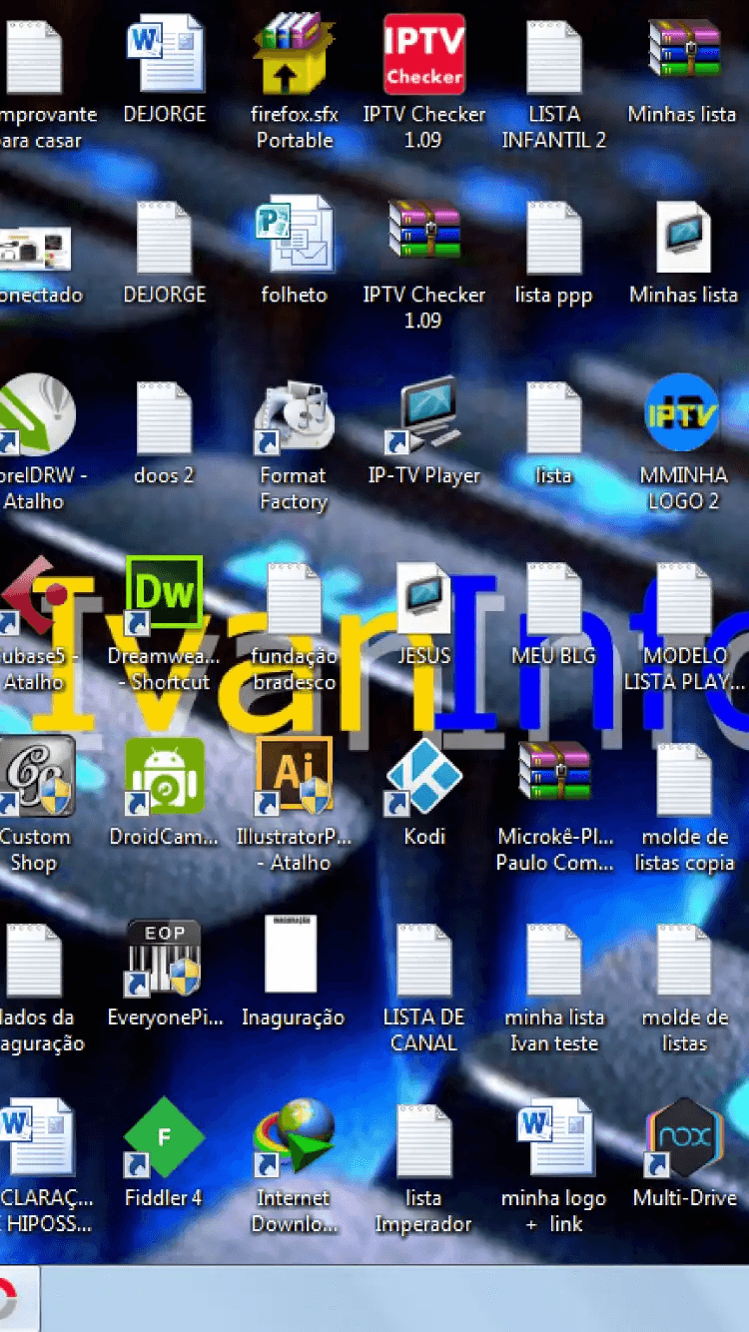This screenshot has width=749, height=1332.
Task: Open the lista ppp file
Action: point(554,238)
